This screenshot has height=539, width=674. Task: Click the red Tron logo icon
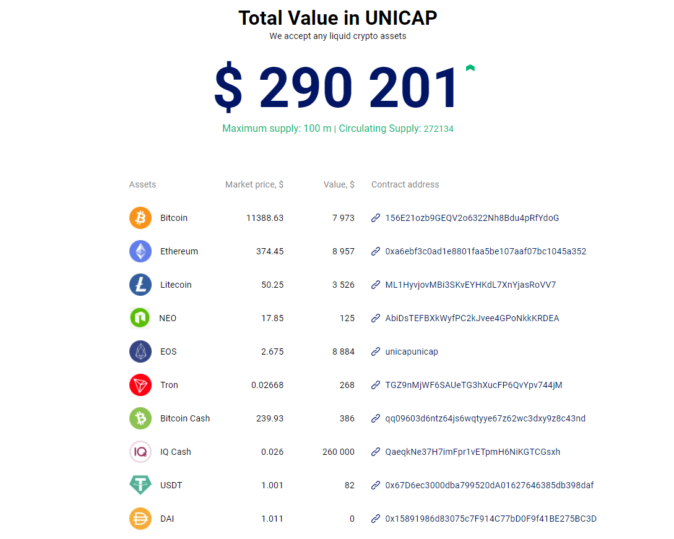click(140, 385)
